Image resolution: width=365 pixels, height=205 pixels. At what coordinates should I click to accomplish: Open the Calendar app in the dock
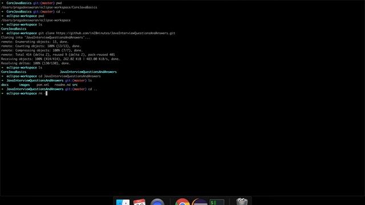tap(140, 202)
